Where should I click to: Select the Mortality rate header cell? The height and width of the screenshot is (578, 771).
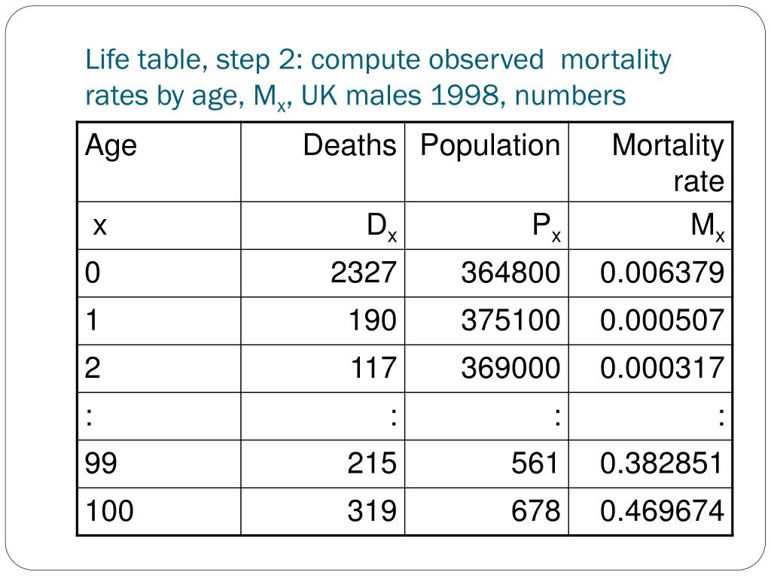651,162
